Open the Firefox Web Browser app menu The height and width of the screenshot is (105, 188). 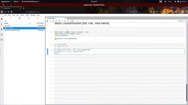point(31,1)
